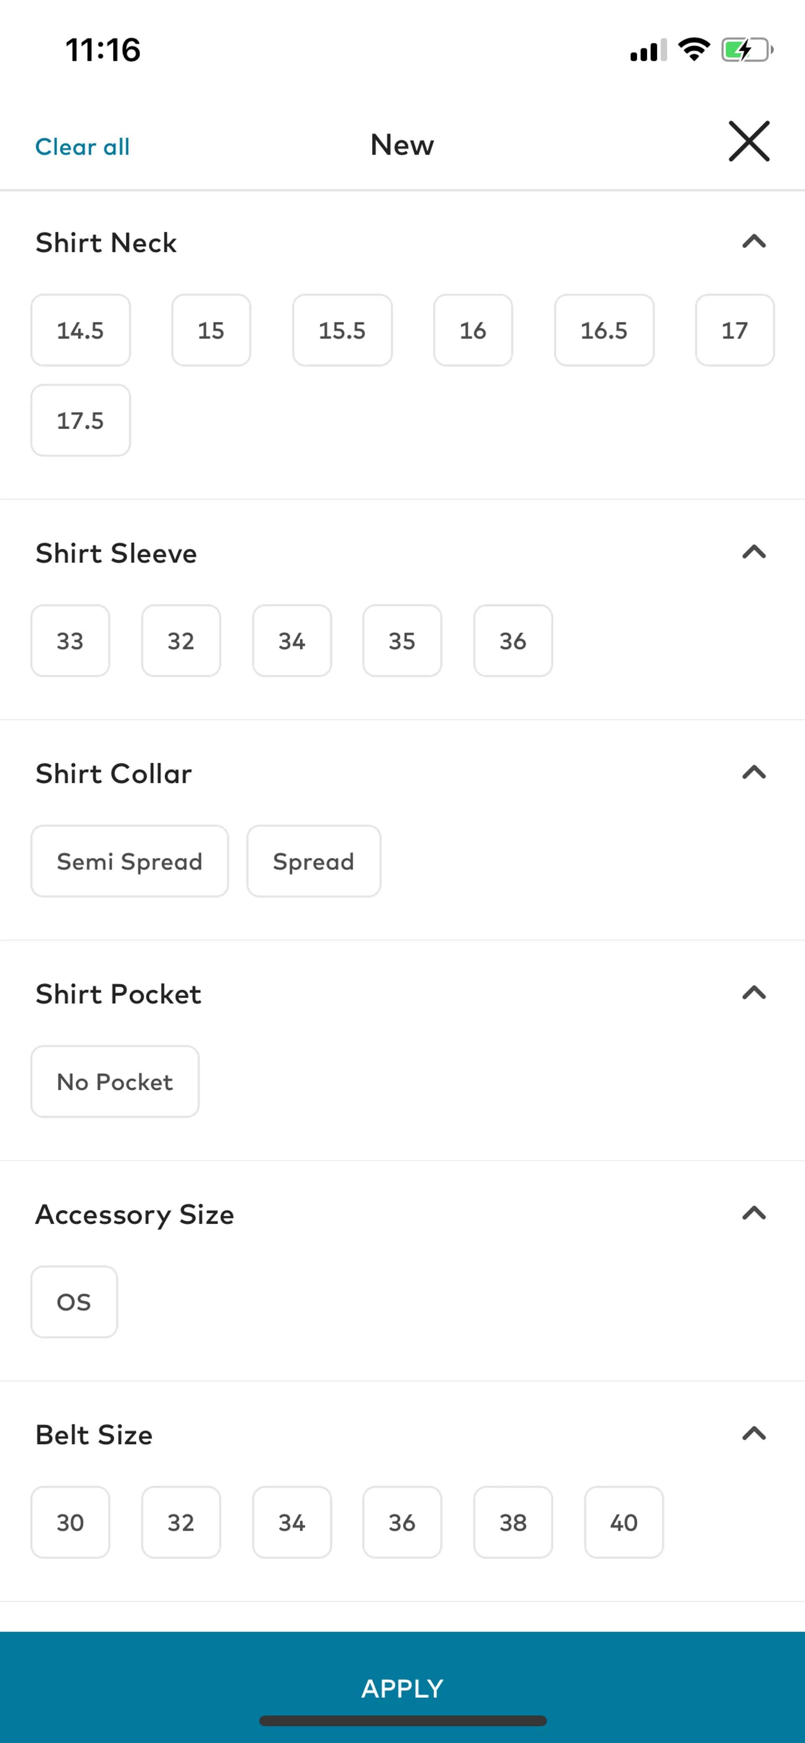Select the No Pocket option

tap(115, 1081)
